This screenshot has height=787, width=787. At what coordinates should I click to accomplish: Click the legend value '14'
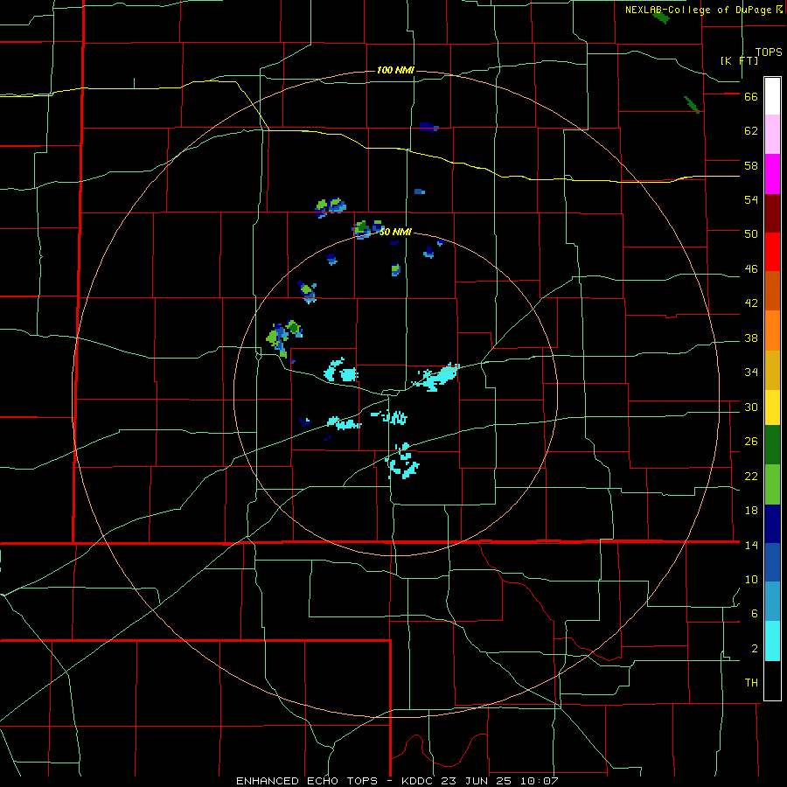751,545
